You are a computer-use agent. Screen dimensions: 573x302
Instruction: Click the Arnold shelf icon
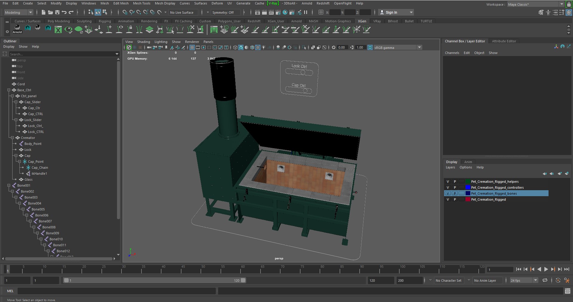click(17, 29)
